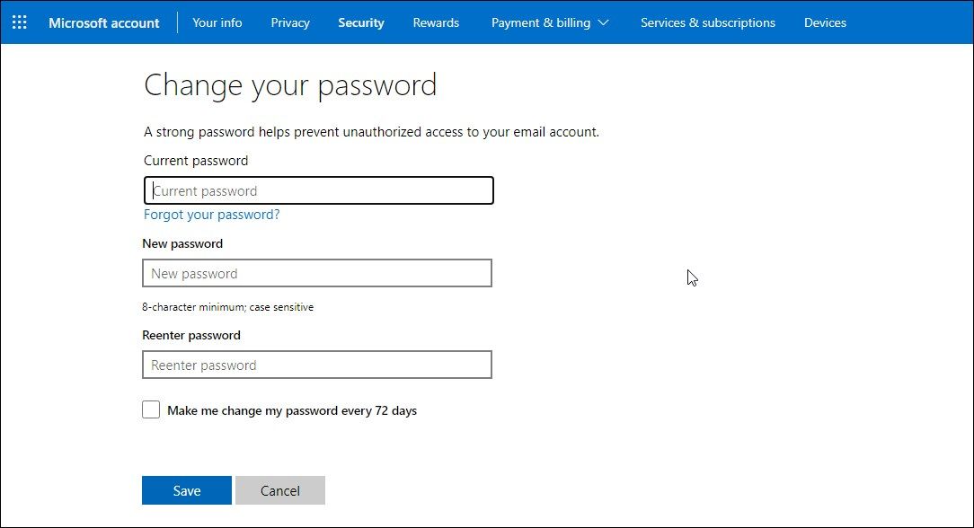The width and height of the screenshot is (974, 528).
Task: Click the Microsoft account home label
Action: pos(103,22)
